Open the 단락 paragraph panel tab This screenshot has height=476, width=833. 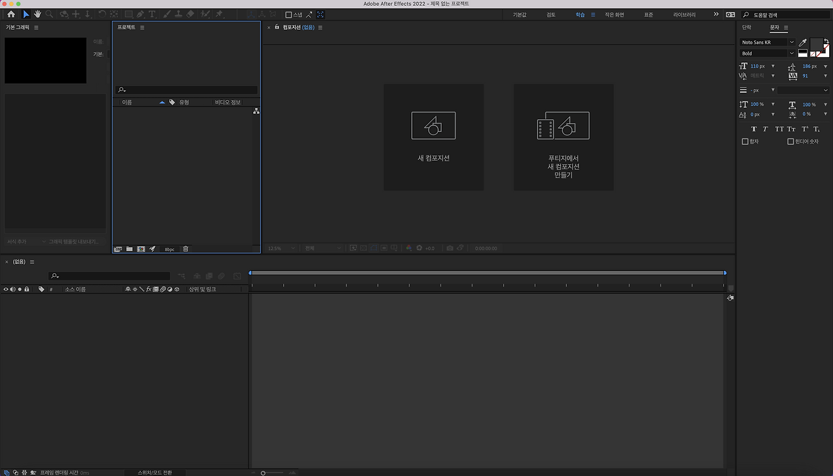pos(746,27)
